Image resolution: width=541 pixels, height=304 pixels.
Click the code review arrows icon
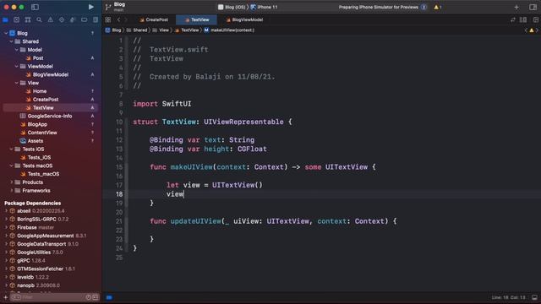(513, 20)
